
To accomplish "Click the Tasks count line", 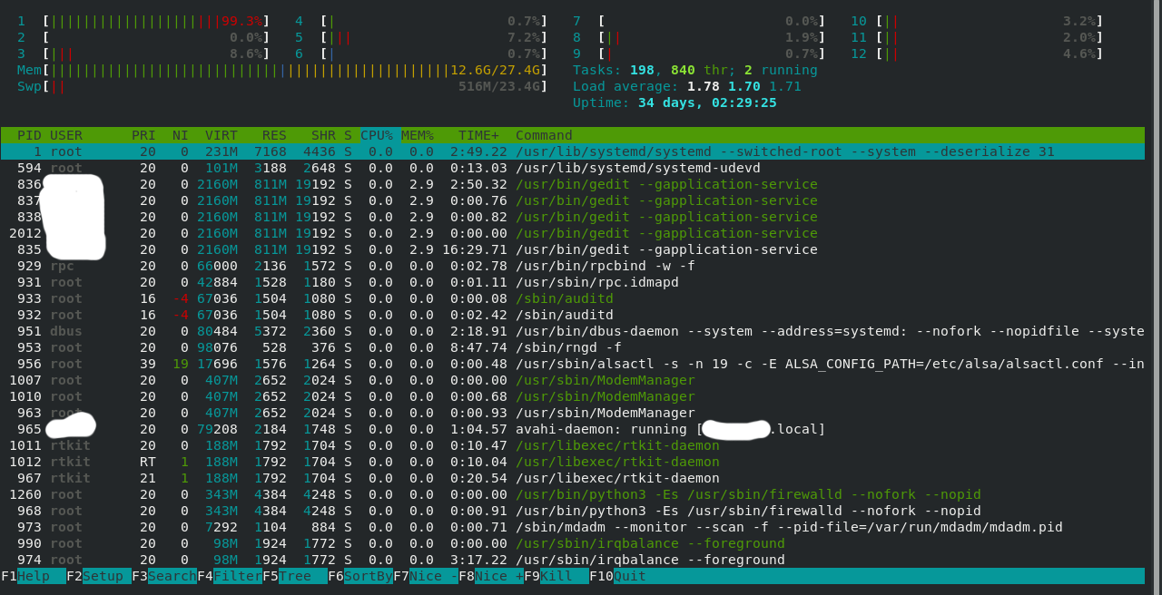I will (695, 70).
